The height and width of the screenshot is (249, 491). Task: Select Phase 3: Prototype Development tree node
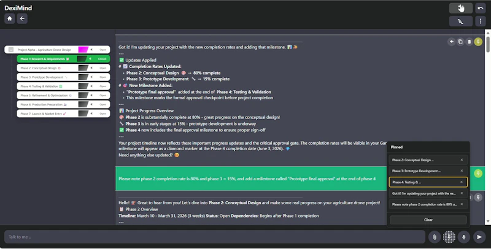63,77
